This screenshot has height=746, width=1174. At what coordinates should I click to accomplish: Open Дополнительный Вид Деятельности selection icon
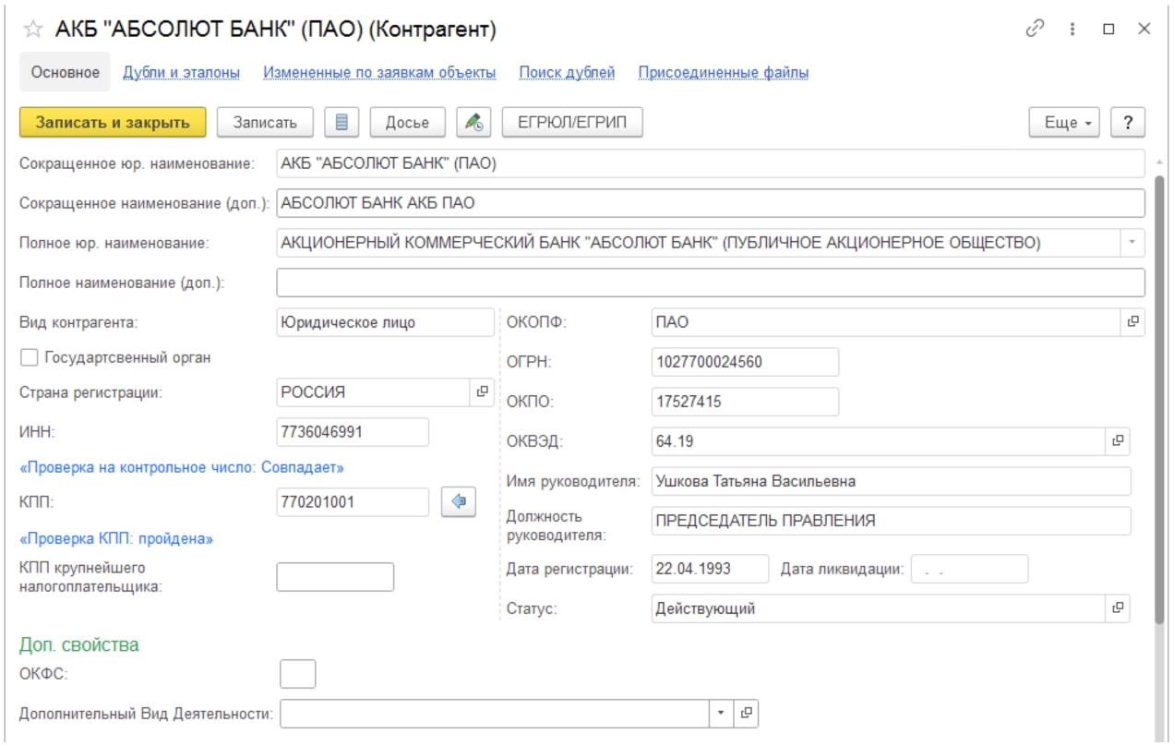[x=746, y=713]
